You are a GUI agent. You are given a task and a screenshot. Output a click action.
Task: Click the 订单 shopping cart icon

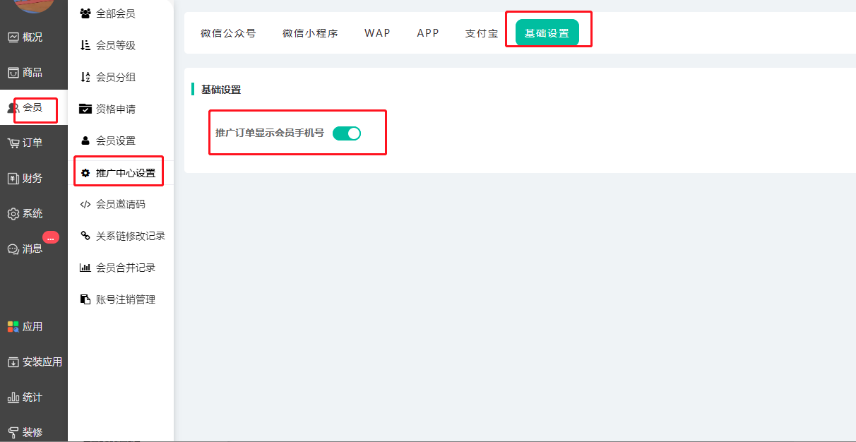pos(13,143)
